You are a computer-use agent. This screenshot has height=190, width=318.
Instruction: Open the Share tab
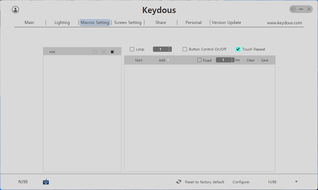click(x=161, y=22)
